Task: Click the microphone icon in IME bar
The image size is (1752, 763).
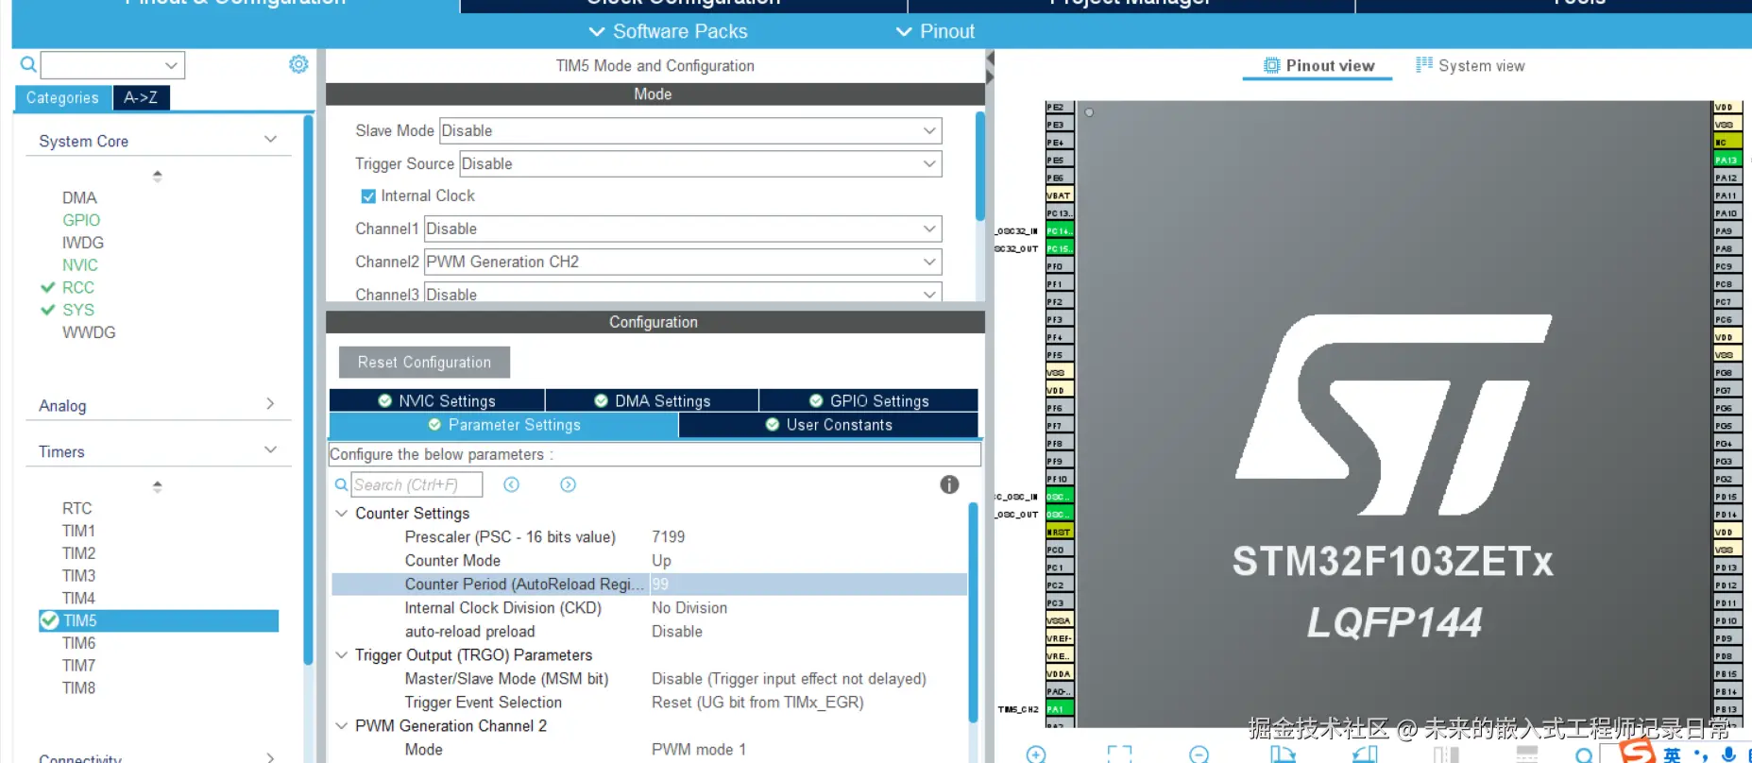Action: 1728,754
